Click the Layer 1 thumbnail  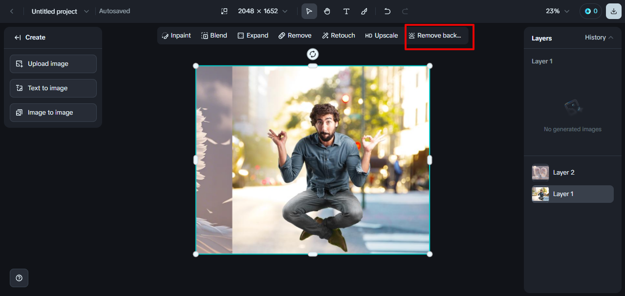pyautogui.click(x=540, y=194)
